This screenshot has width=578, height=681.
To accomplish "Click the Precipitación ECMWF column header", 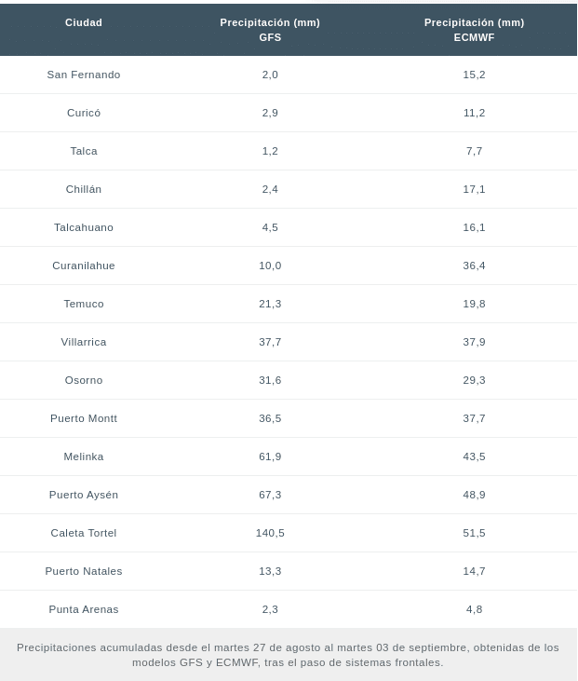I will coord(474,30).
